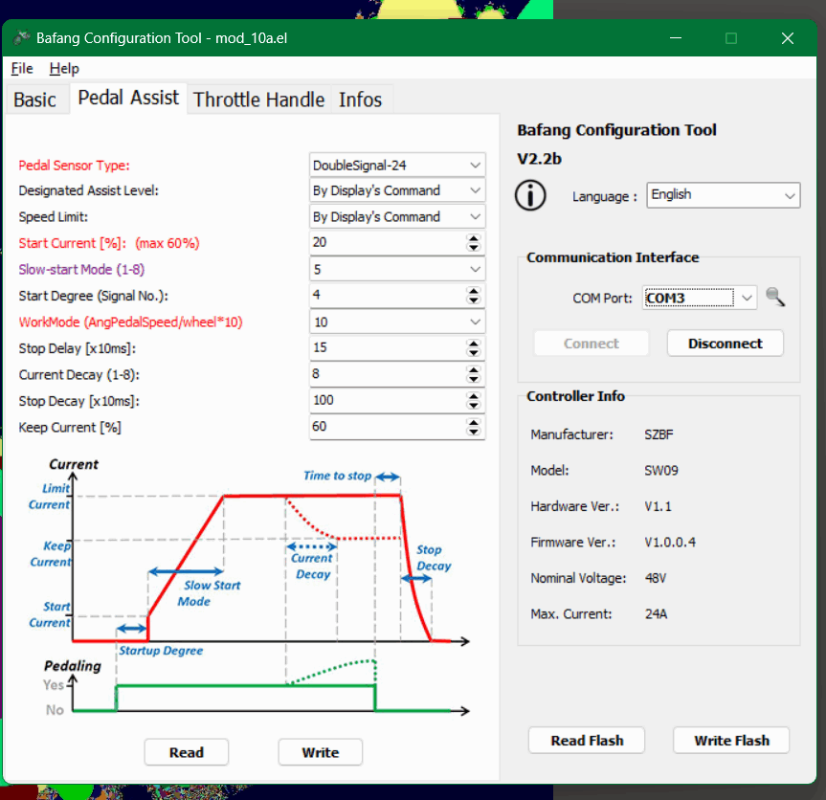Increase Stop Delay with up arrow

(473, 344)
